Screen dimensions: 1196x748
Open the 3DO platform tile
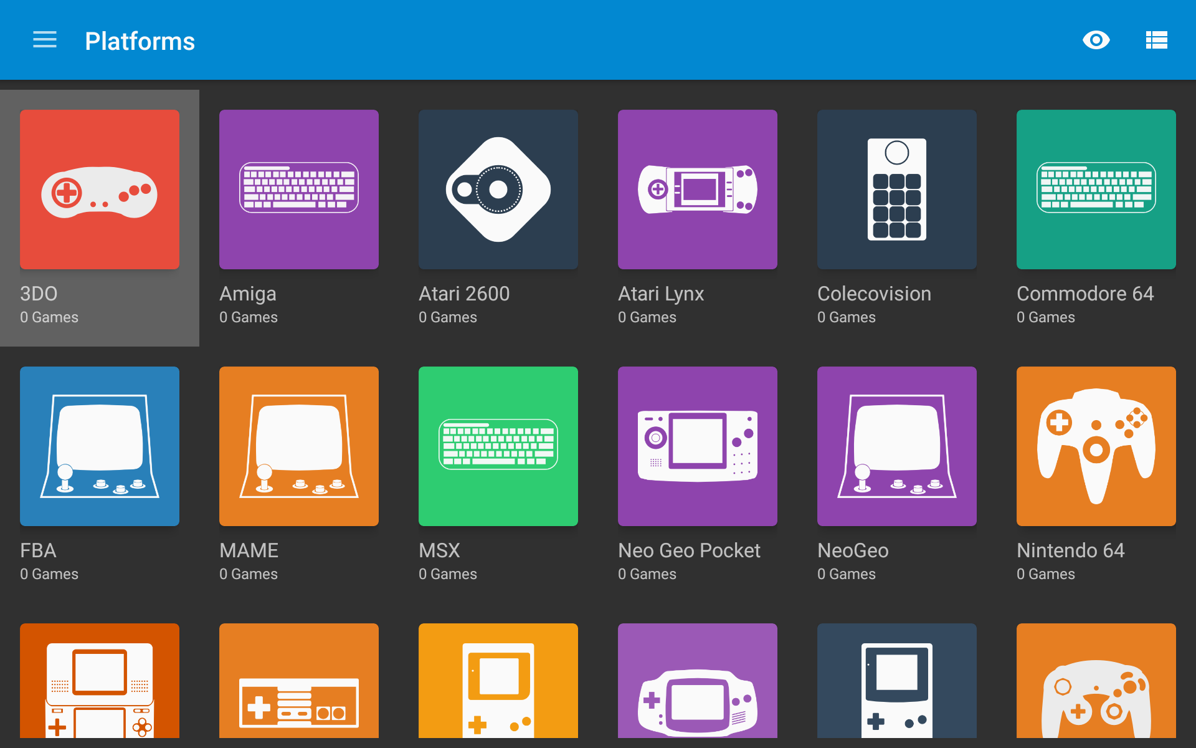[x=100, y=189]
